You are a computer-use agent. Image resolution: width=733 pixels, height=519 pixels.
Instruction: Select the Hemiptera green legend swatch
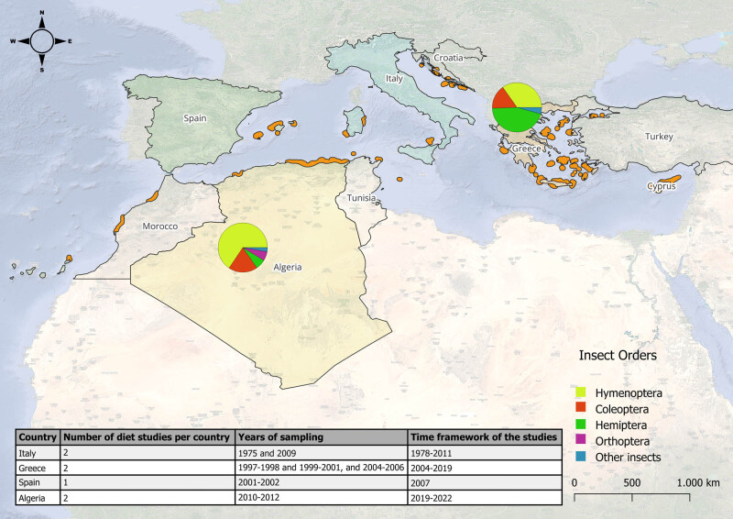coord(581,424)
